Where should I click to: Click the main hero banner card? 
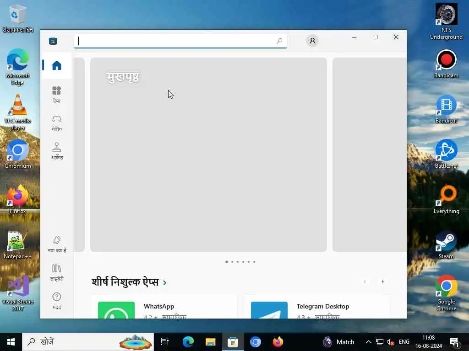point(208,154)
